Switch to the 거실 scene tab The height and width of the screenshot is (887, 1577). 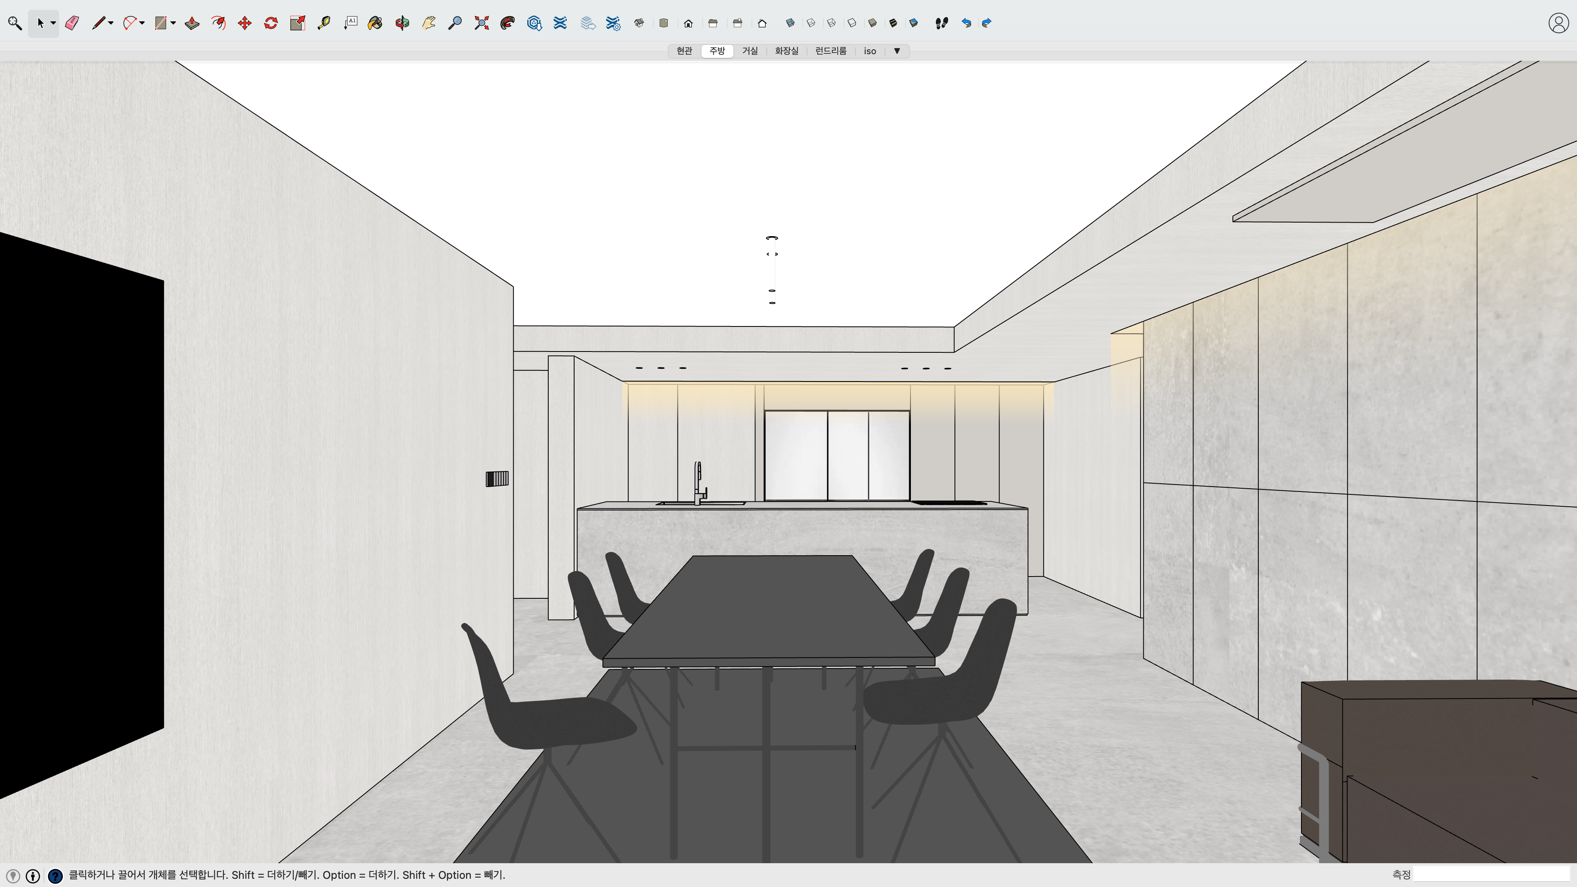[750, 51]
